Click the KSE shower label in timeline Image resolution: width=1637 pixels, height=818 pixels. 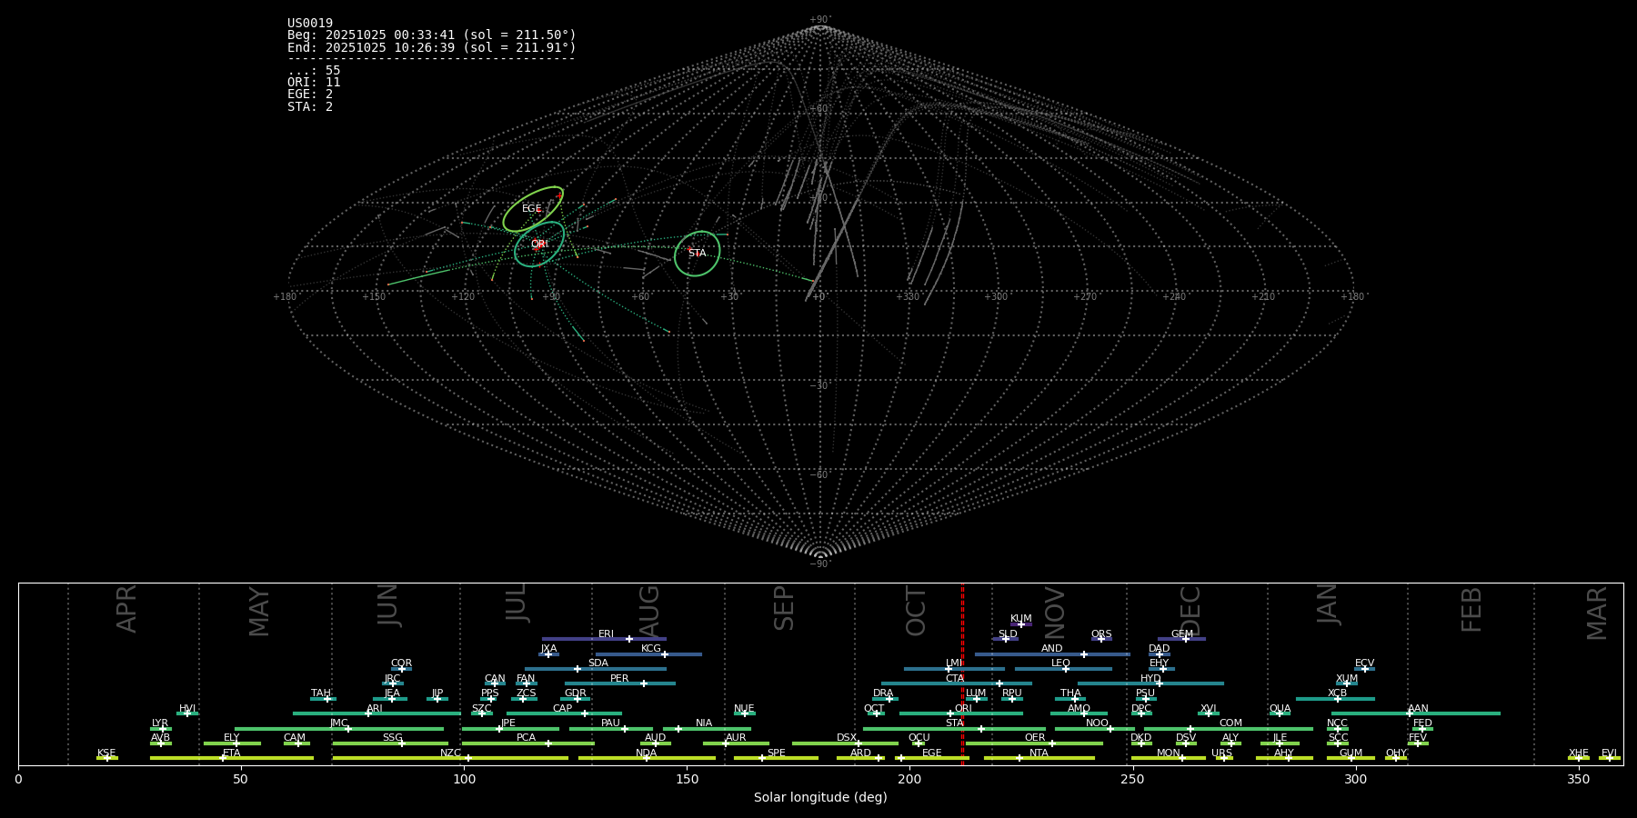pos(106,753)
